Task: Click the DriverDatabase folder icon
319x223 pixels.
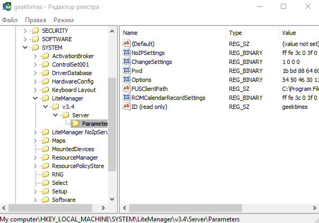Action: [x=46, y=73]
